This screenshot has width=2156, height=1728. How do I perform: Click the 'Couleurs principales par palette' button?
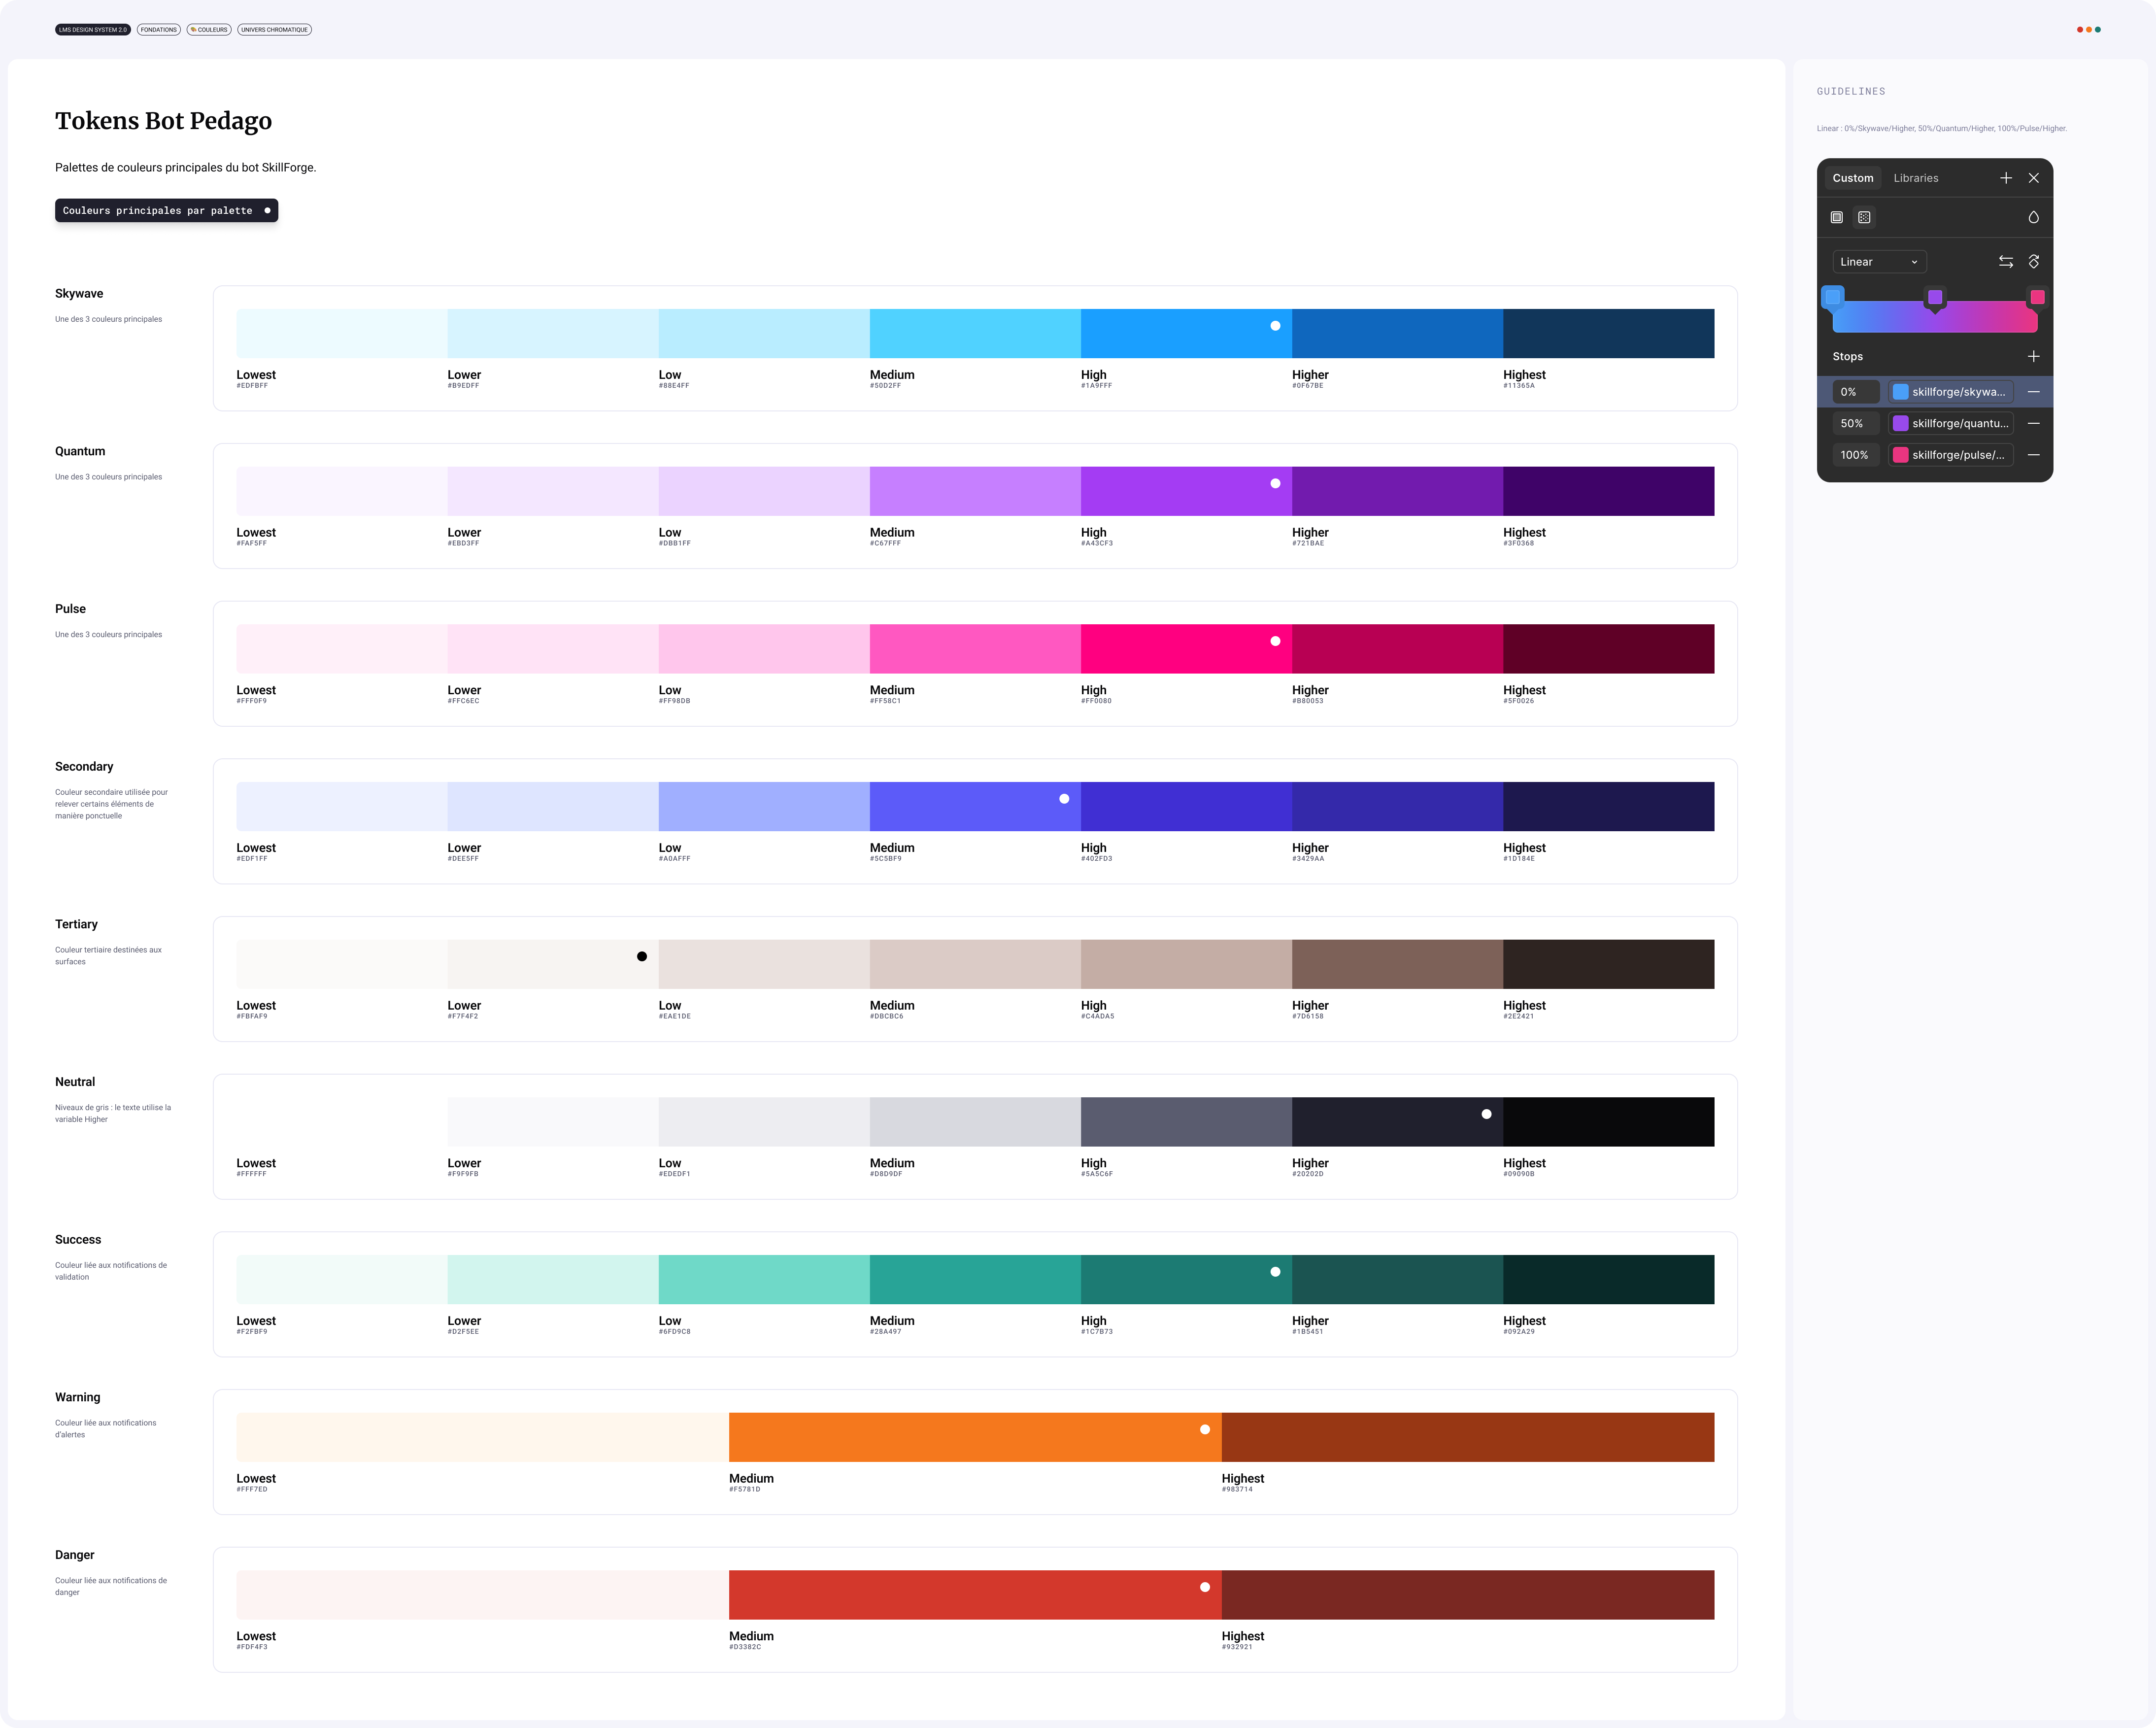pyautogui.click(x=166, y=210)
